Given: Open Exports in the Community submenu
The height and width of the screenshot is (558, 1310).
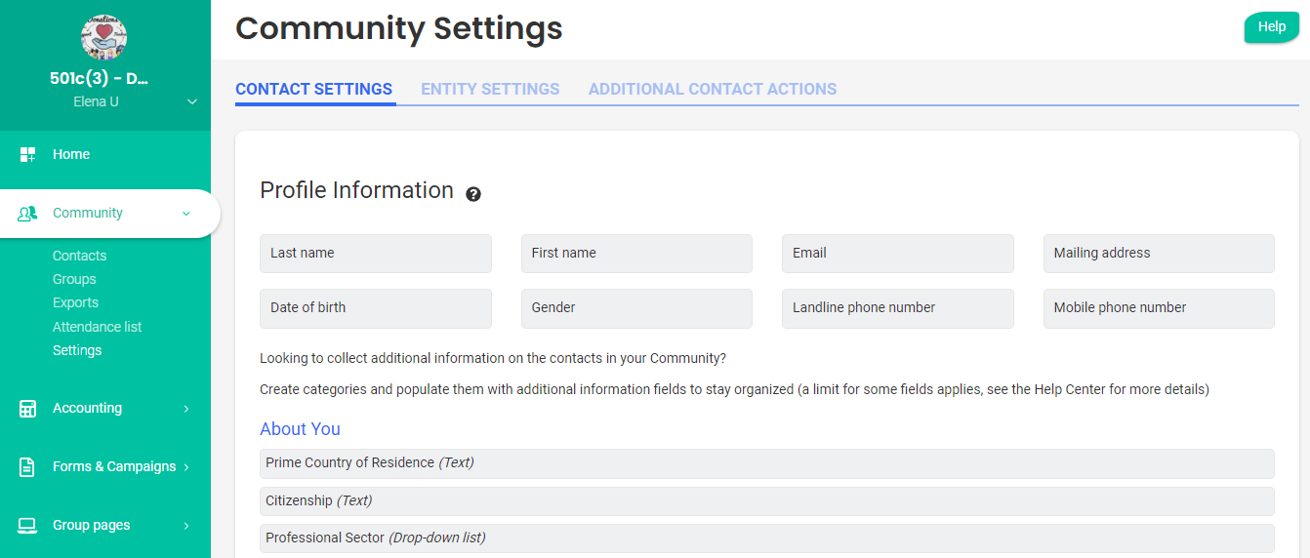Looking at the screenshot, I should [76, 302].
